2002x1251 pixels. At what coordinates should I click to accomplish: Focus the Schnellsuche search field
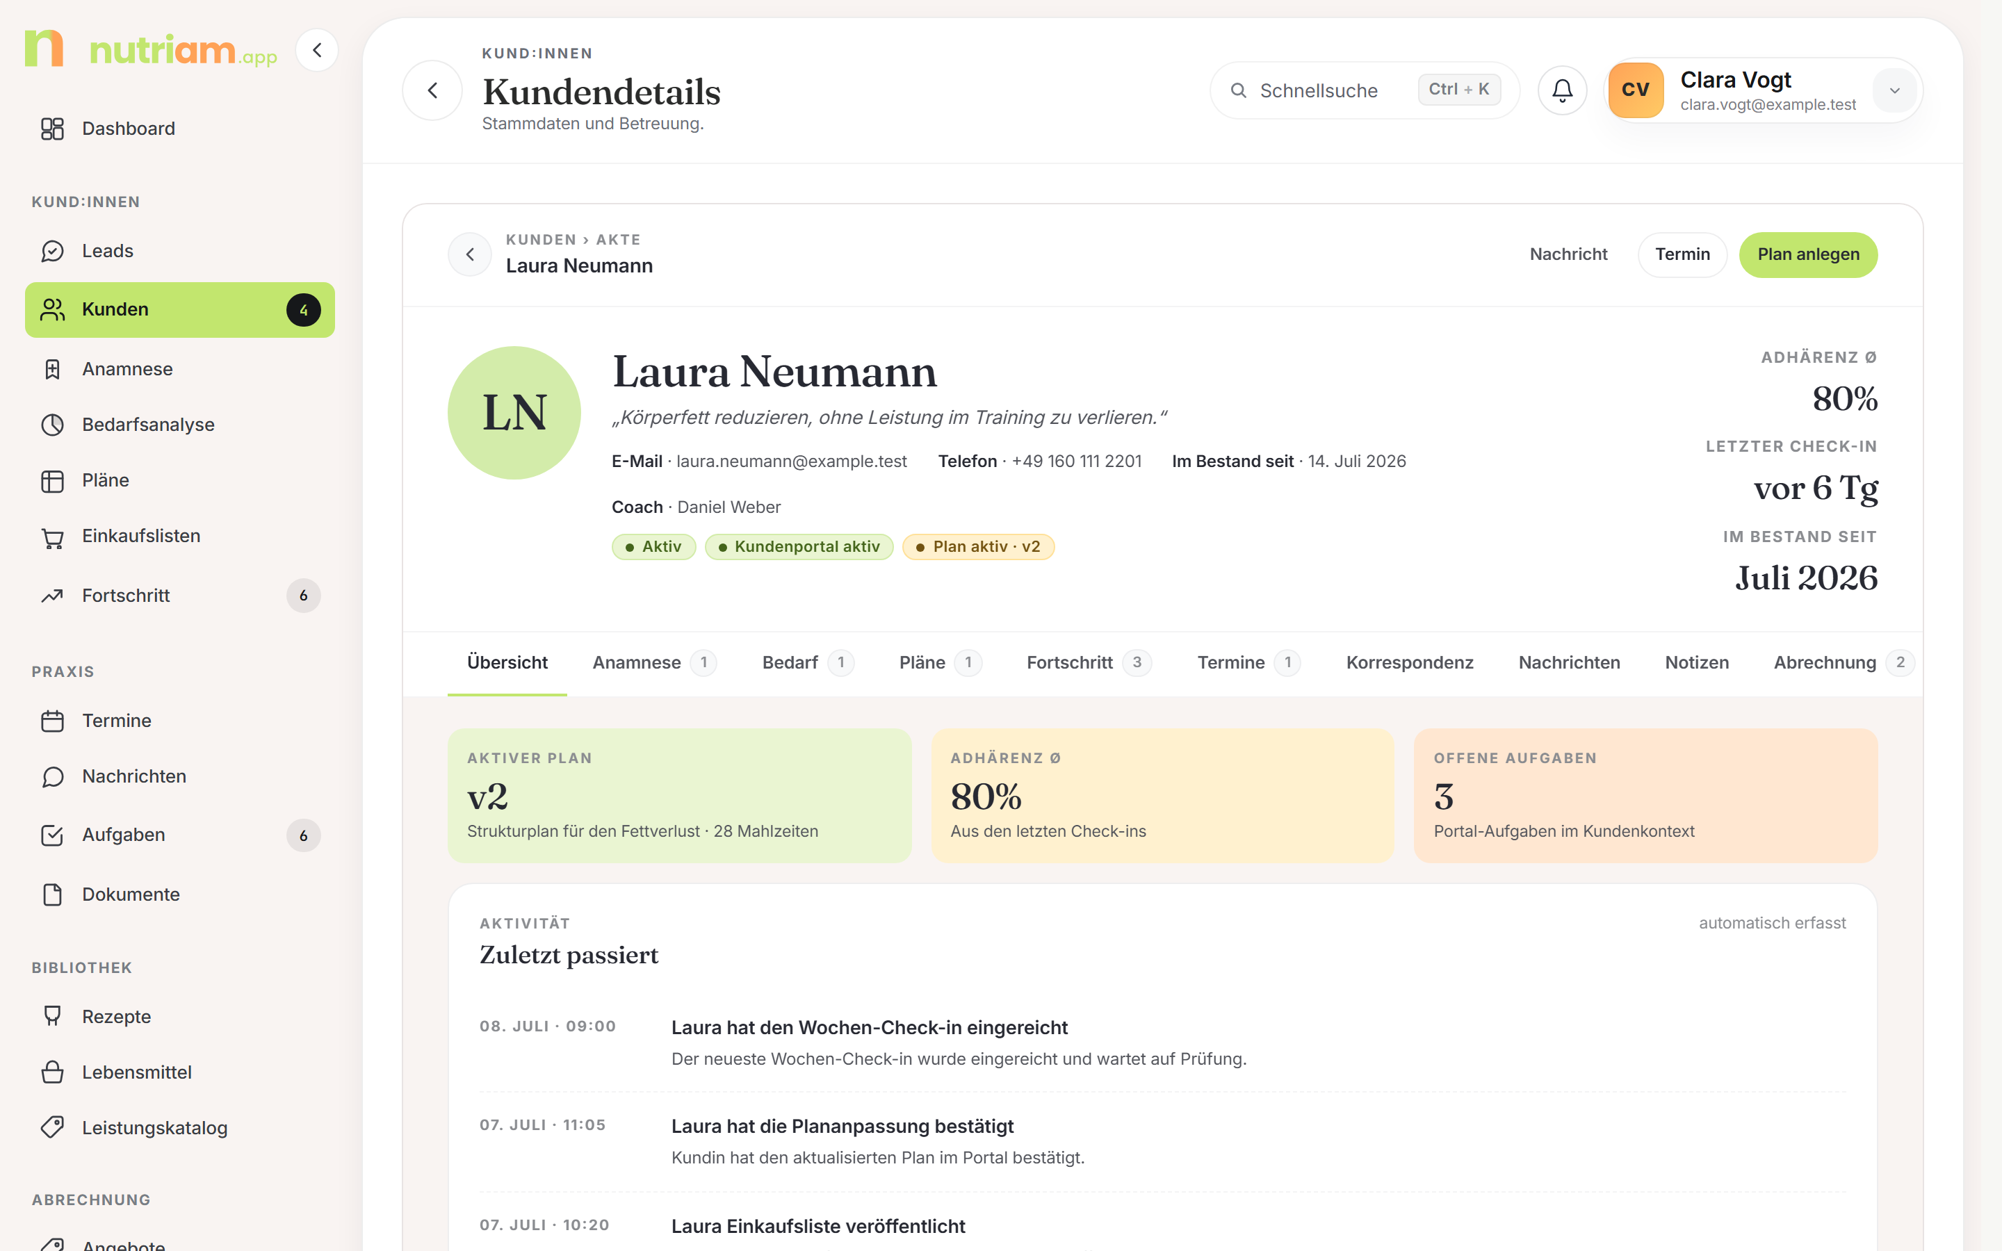click(x=1365, y=90)
